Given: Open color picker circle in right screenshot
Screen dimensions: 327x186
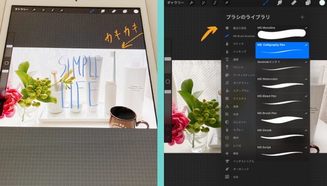Looking at the screenshot, I should point(322,2).
